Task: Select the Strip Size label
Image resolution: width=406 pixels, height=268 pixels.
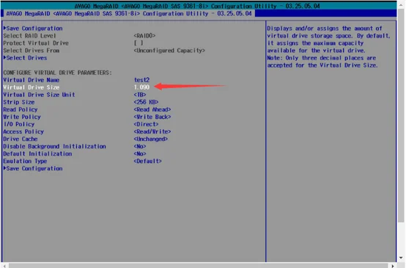Action: tap(18, 102)
